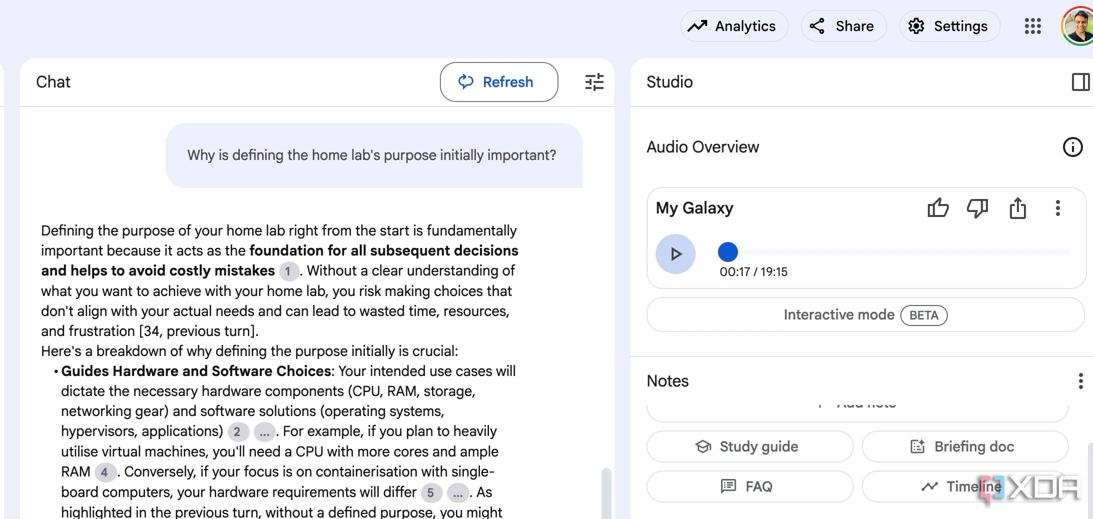1093x519 pixels.
Task: Click the Refresh chat button
Action: [x=498, y=82]
